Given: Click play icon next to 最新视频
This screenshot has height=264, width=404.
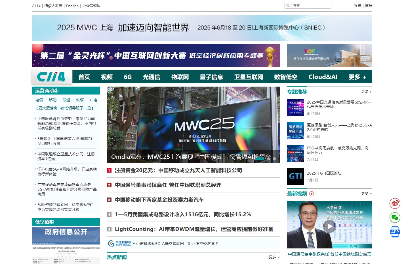Looking at the screenshot, I should coord(312,194).
